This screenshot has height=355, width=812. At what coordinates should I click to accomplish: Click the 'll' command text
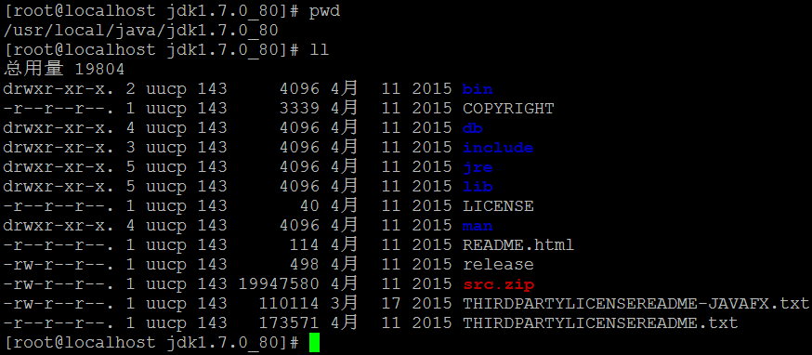[320, 50]
